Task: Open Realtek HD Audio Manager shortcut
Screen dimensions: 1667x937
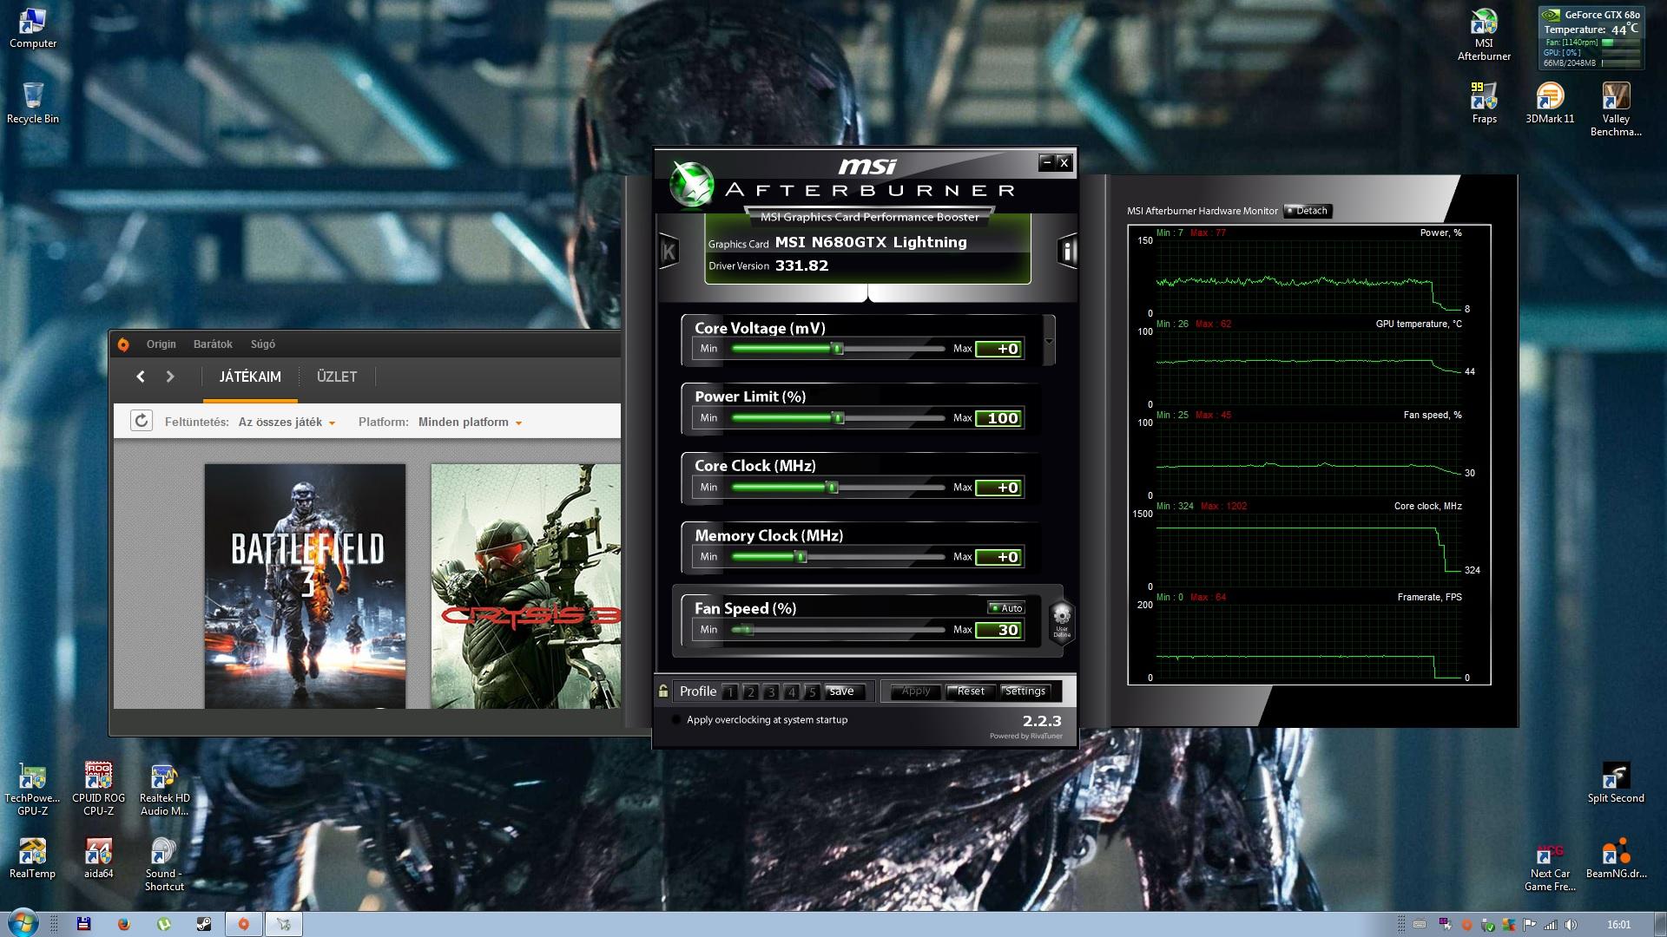Action: (164, 790)
